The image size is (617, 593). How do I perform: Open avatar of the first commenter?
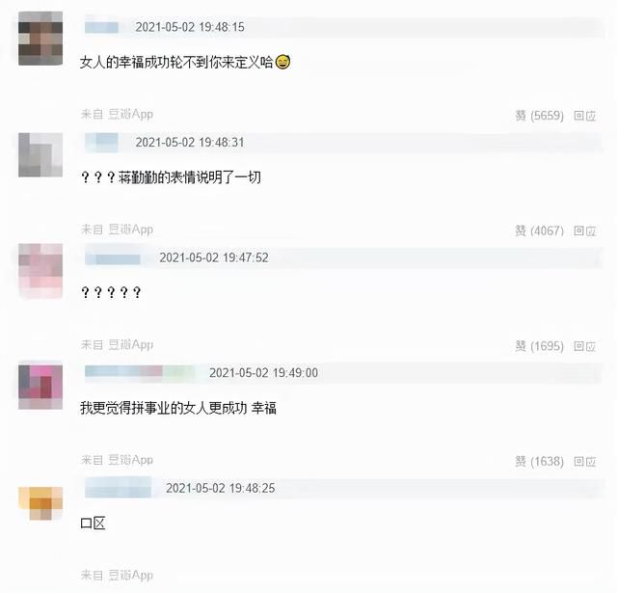point(40,39)
